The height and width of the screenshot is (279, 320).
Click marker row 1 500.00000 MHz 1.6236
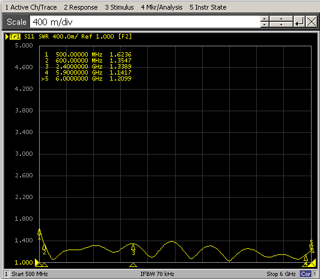[x=88, y=55]
